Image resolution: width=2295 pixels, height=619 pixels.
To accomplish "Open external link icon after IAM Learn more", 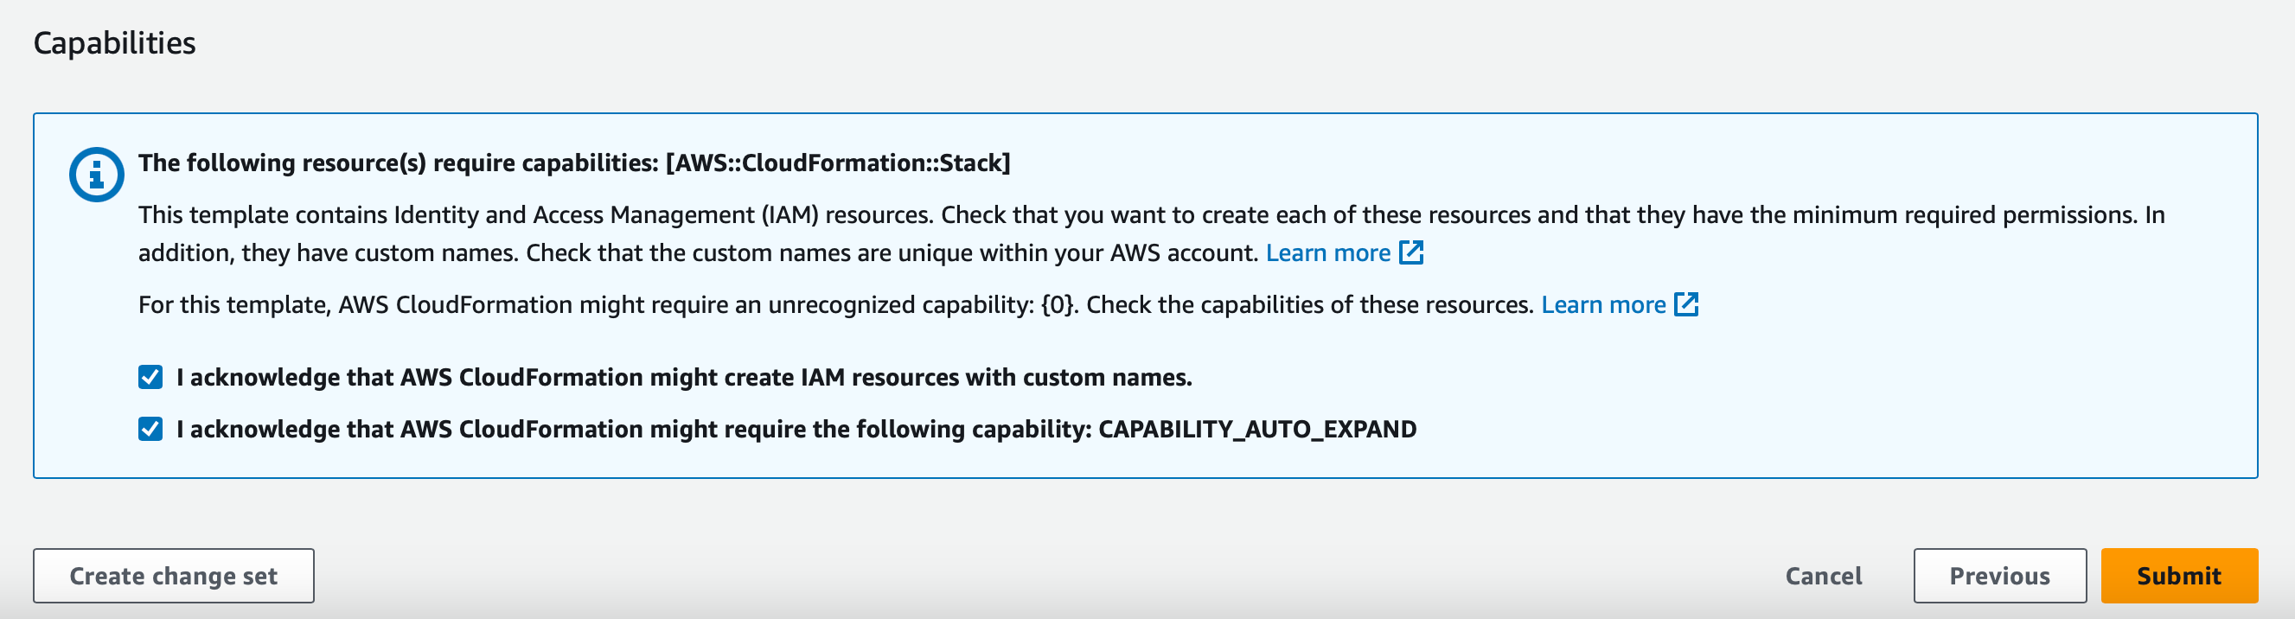I will click(x=1411, y=253).
